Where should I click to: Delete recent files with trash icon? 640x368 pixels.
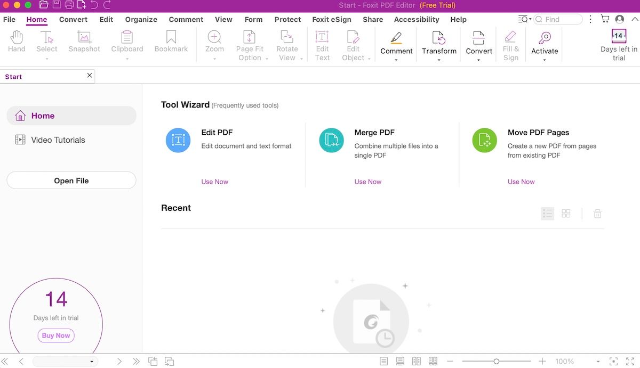598,214
